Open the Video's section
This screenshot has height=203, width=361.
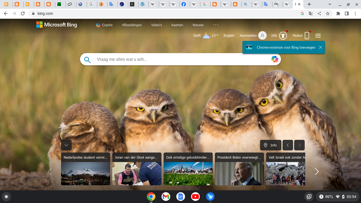[156, 25]
